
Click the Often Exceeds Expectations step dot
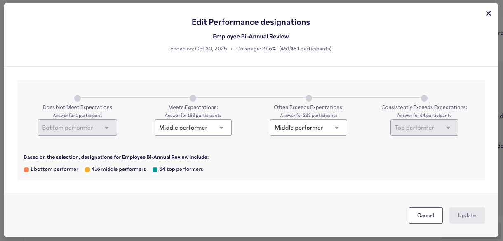coord(308,98)
